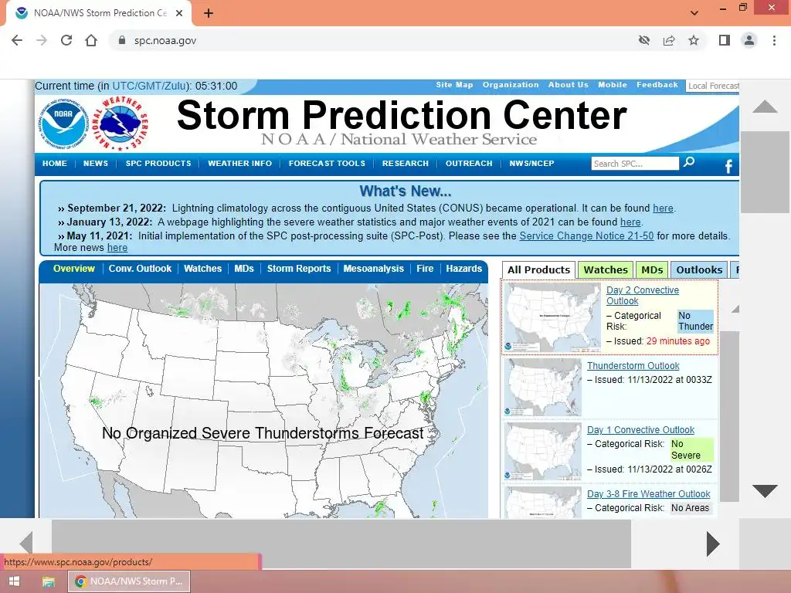This screenshot has width=791, height=593.
Task: Select the Overview map tab
Action: pos(73,268)
